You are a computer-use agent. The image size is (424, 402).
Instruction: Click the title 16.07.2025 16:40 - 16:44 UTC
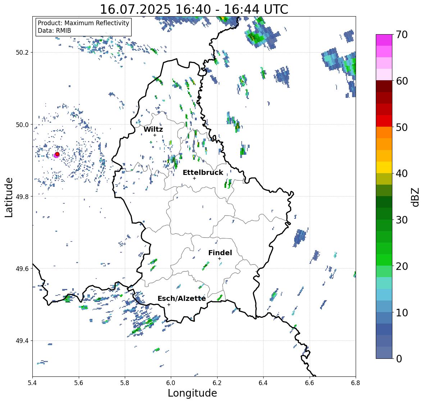click(194, 9)
